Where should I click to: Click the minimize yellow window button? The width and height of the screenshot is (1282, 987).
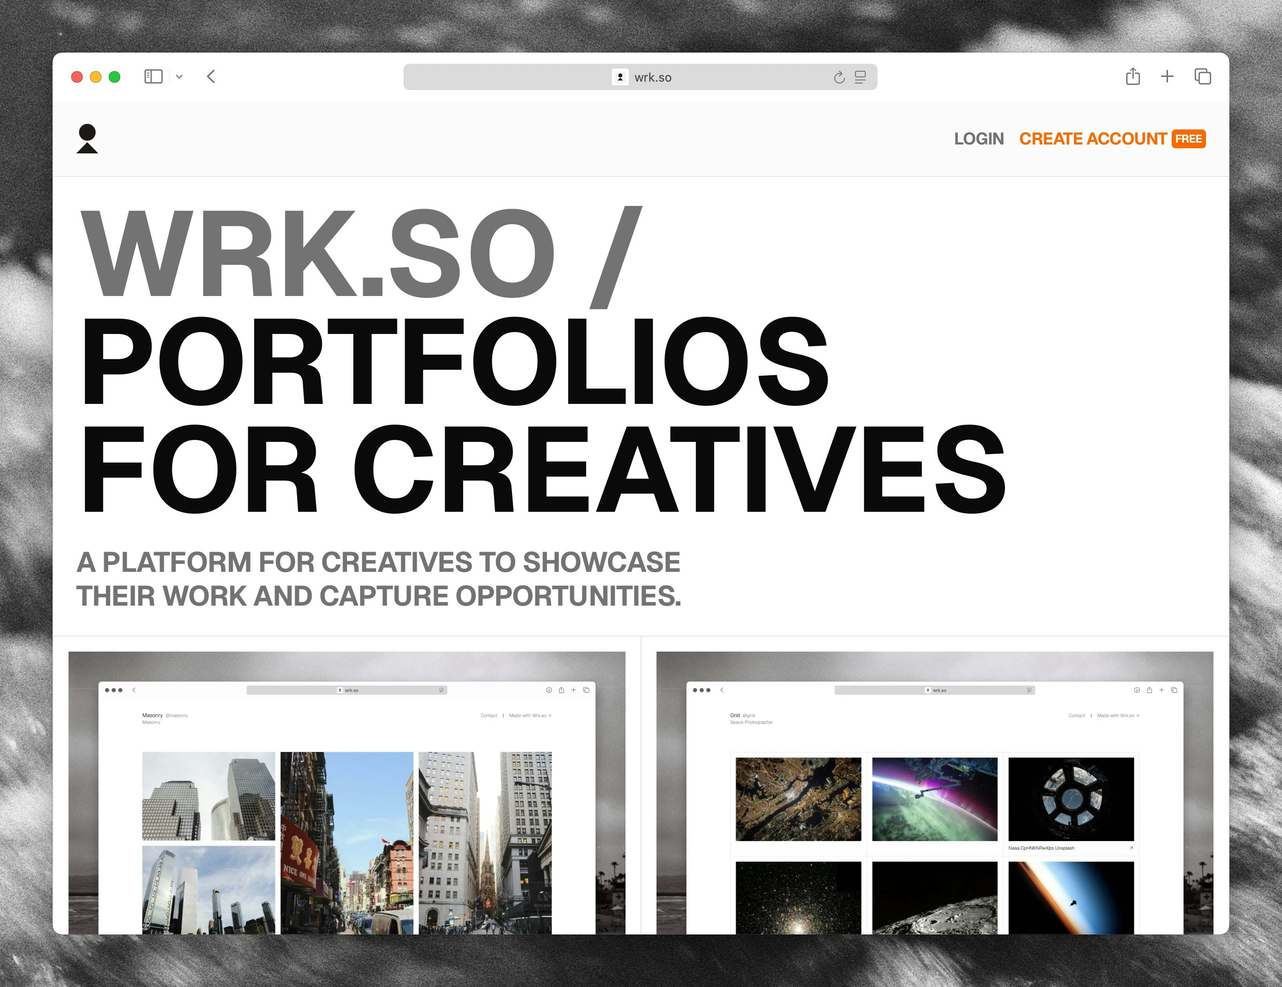96,77
